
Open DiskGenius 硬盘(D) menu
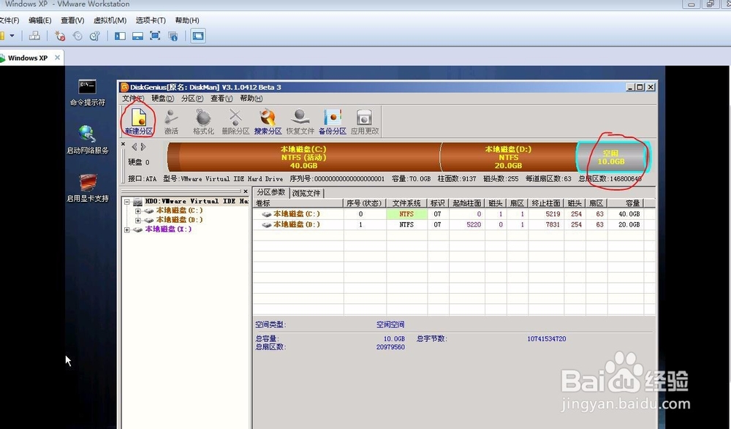(162, 99)
